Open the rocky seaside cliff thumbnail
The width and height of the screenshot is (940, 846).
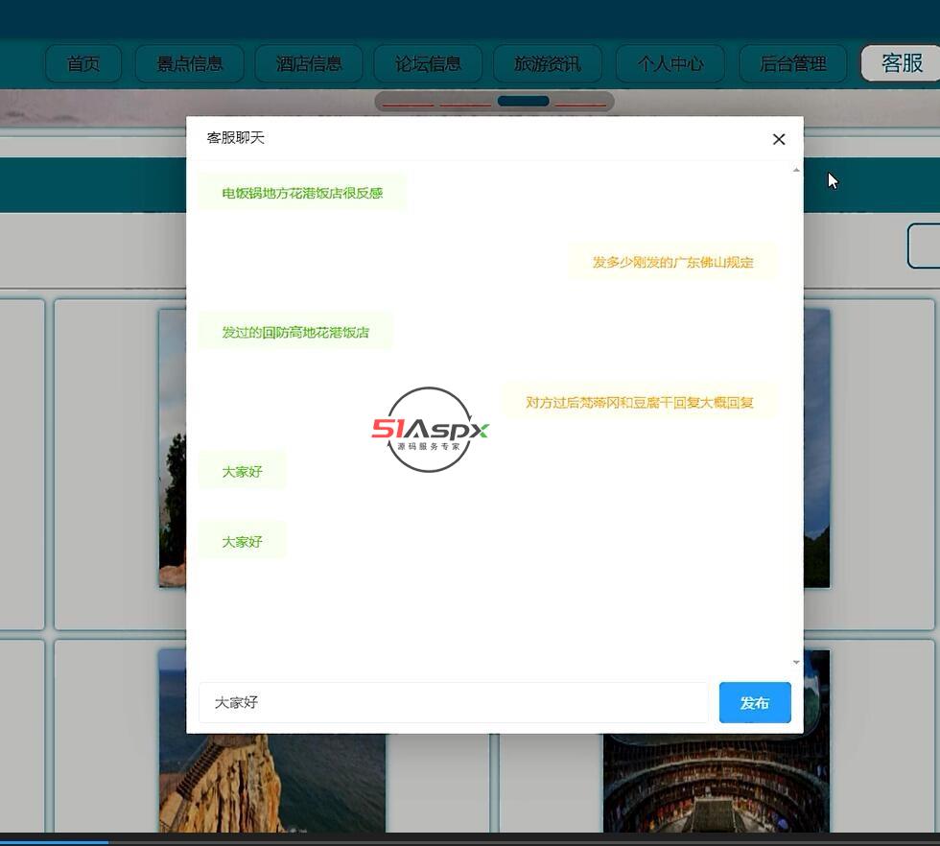pyautogui.click(x=271, y=783)
